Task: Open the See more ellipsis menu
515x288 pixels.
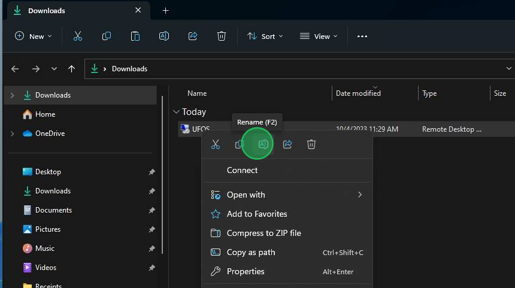Action: coord(362,36)
